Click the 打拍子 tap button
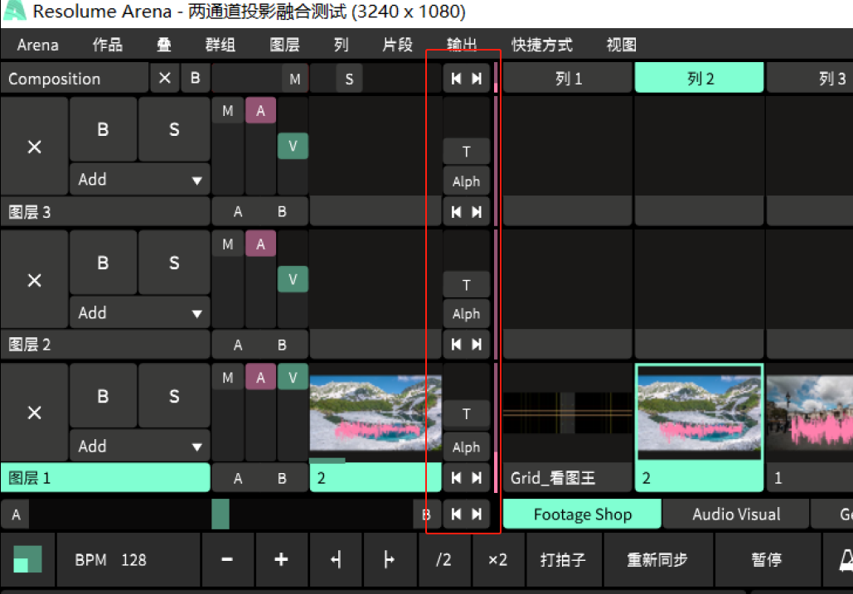This screenshot has width=853, height=594. click(x=563, y=560)
